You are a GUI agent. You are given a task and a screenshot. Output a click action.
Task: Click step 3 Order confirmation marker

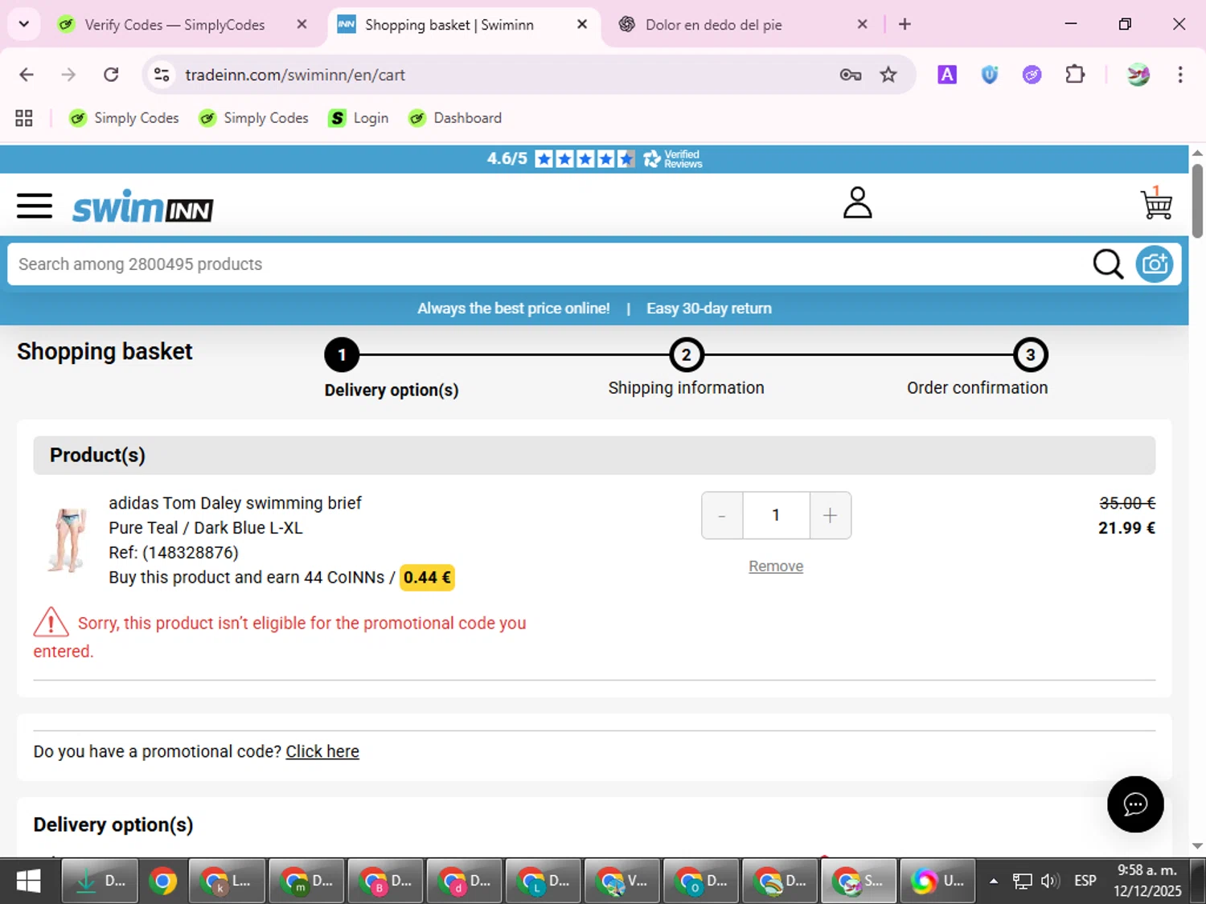point(1030,355)
